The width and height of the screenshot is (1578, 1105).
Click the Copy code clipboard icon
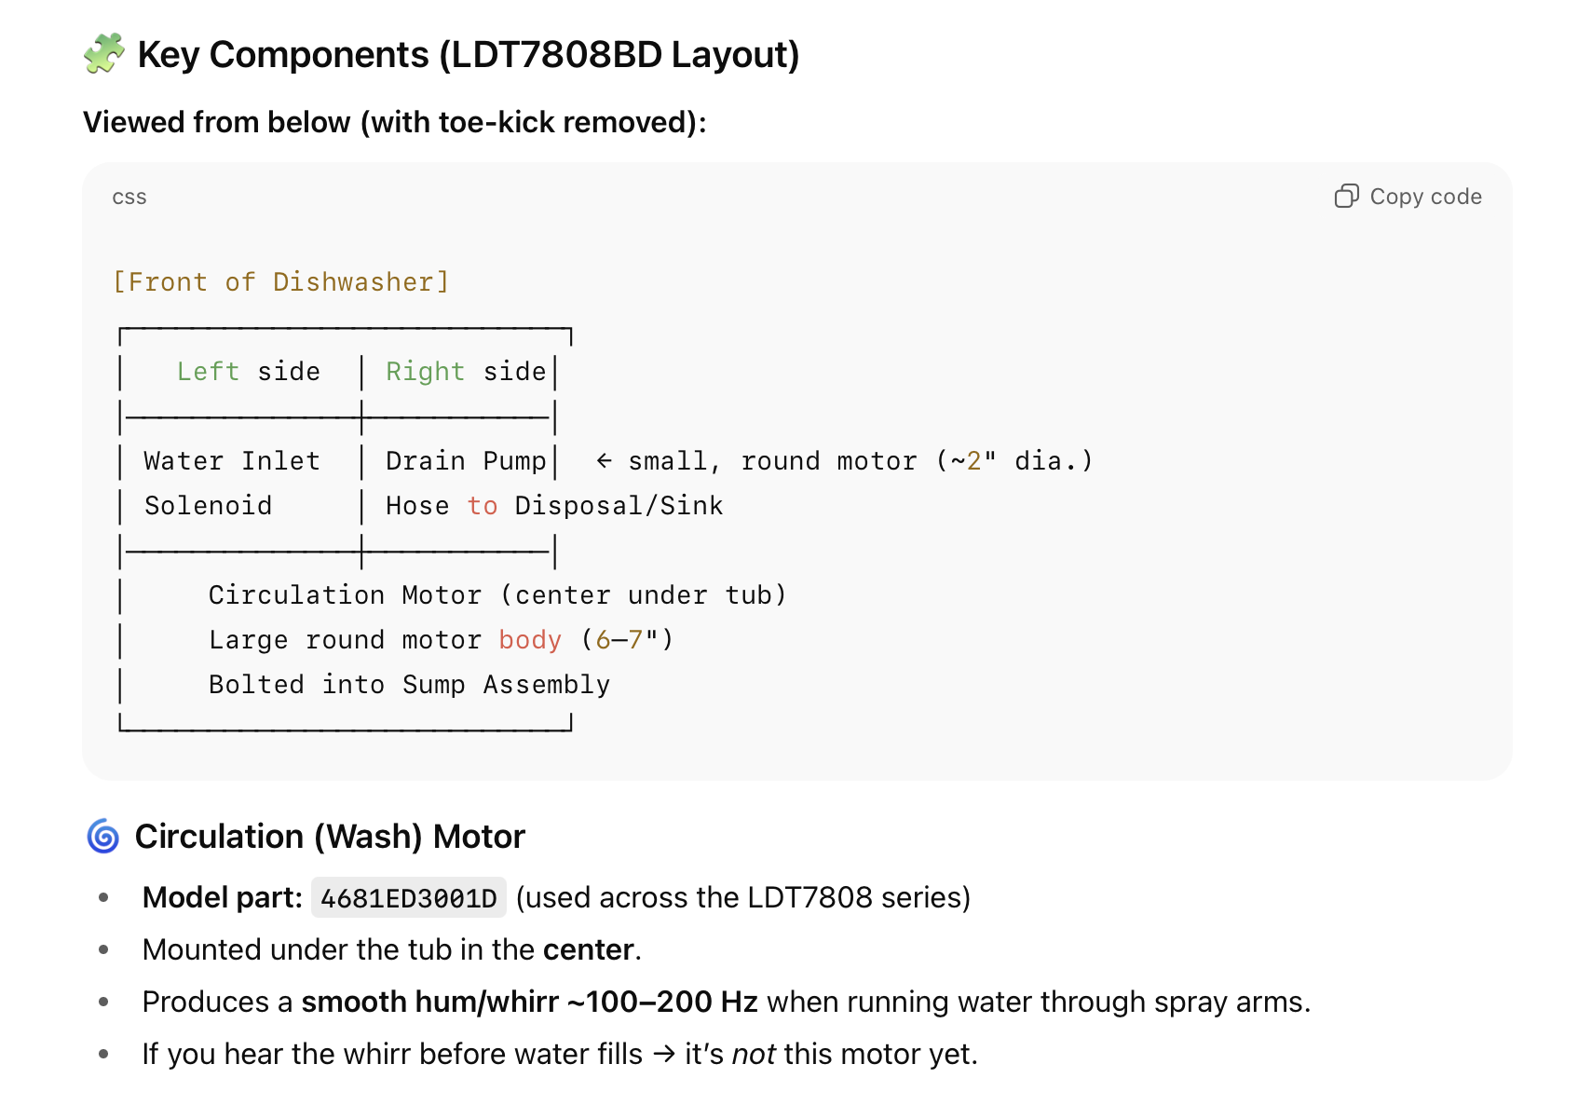pos(1346,197)
